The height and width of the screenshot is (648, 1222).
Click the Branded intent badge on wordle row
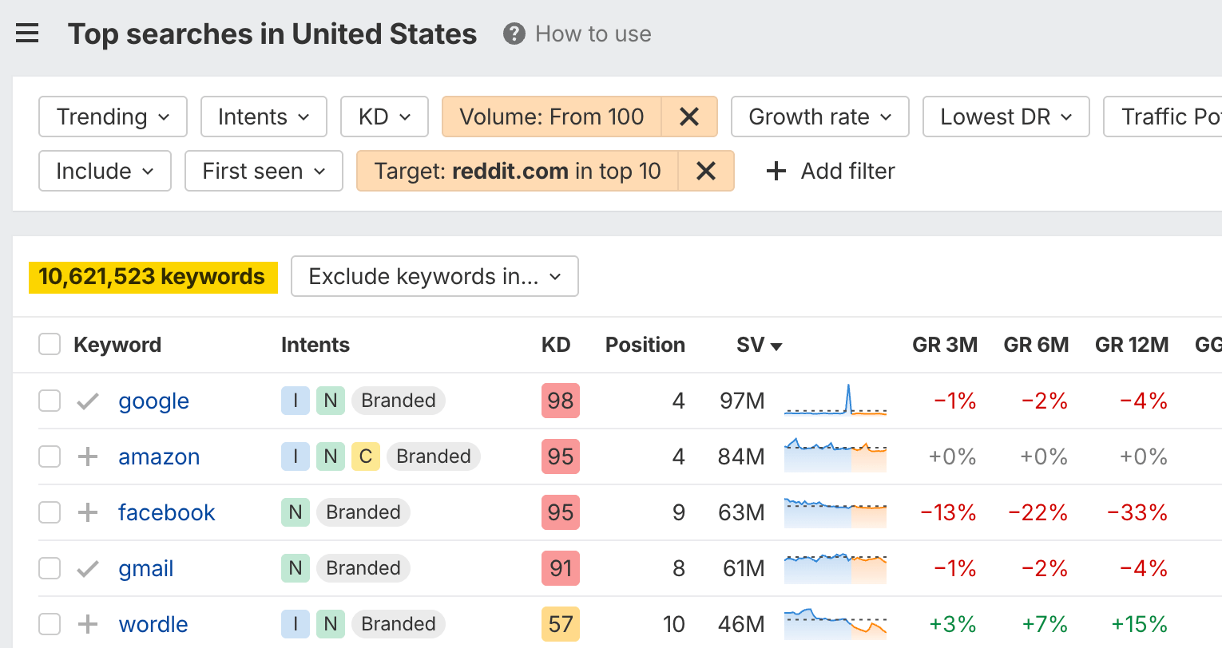click(x=399, y=624)
